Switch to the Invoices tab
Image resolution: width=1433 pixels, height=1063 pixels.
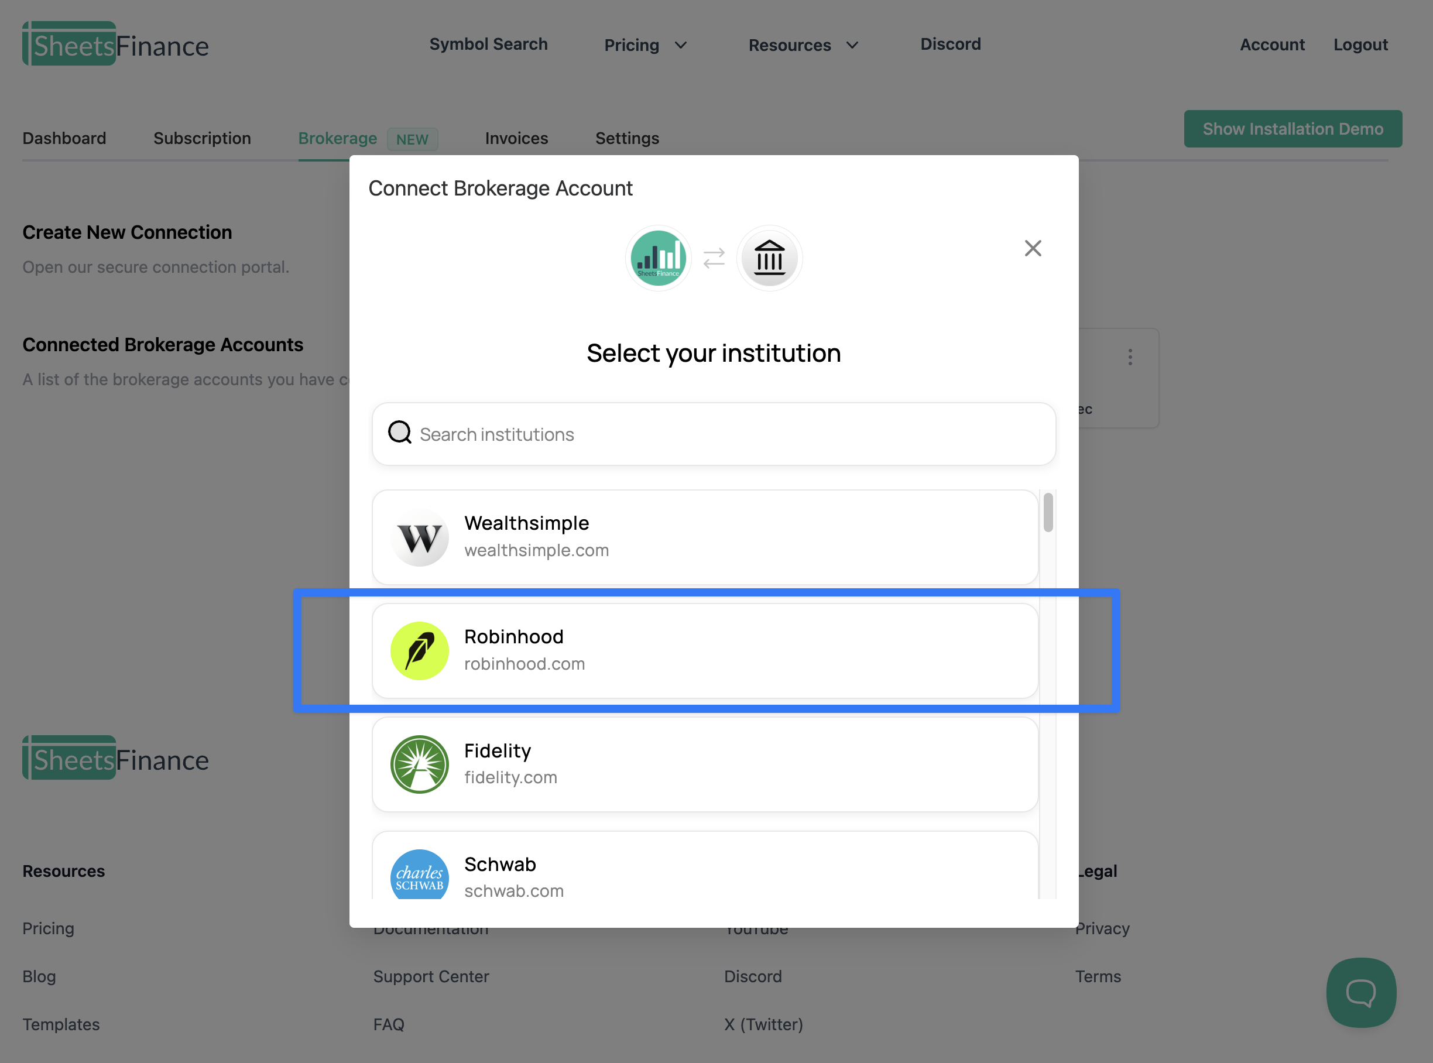coord(517,138)
